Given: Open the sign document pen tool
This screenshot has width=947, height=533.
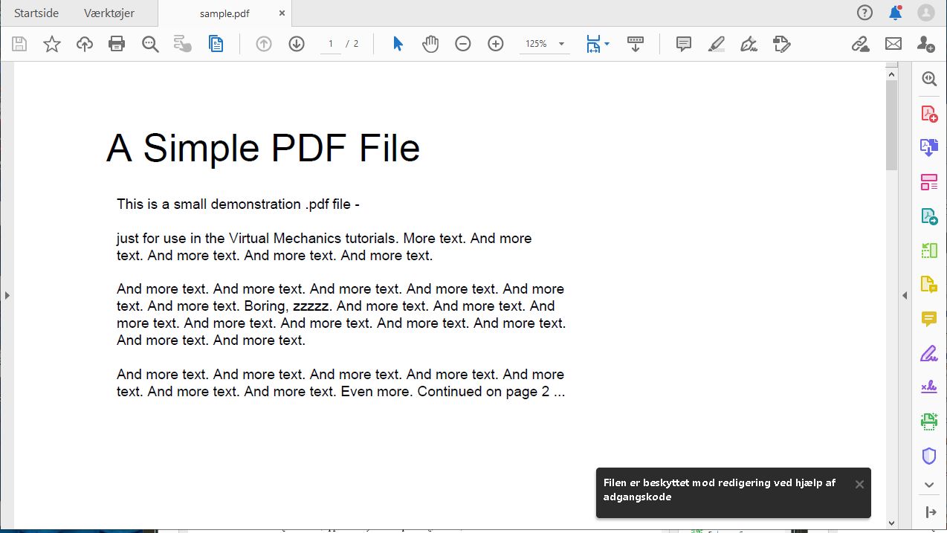Looking at the screenshot, I should pyautogui.click(x=749, y=44).
